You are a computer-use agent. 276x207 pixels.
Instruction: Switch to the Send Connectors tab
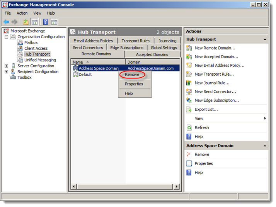(88, 48)
